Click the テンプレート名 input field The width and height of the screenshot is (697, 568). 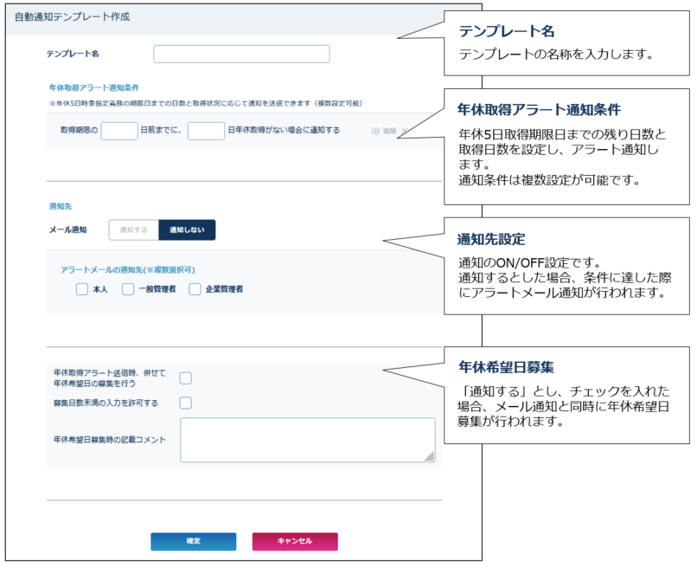[x=241, y=54]
